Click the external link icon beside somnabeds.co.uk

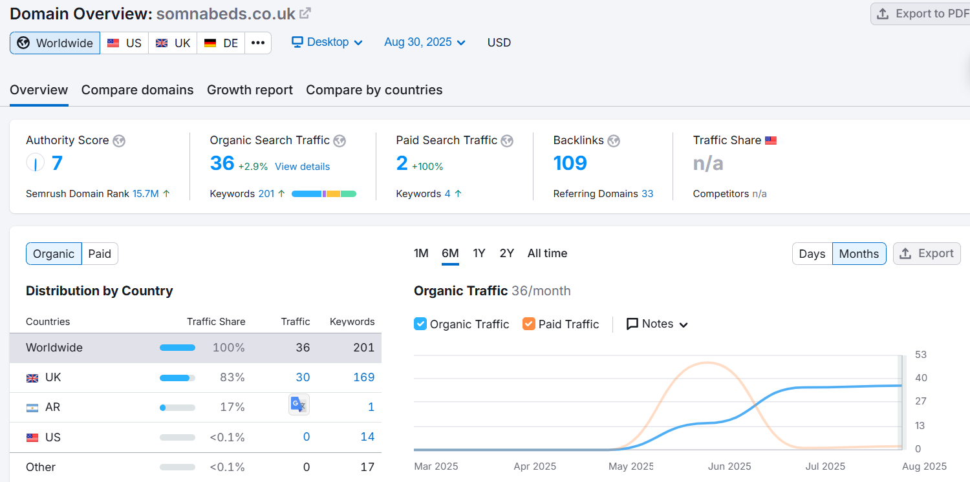[x=306, y=13]
